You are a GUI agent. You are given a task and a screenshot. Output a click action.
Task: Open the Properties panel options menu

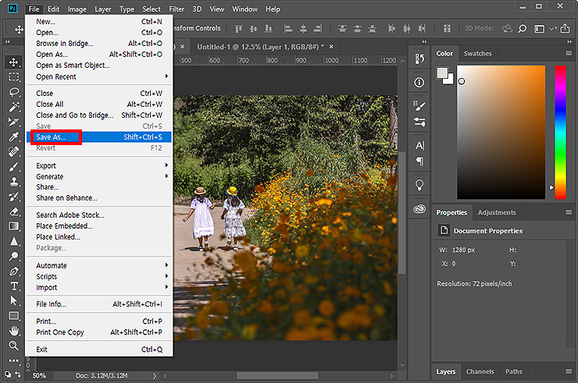click(569, 212)
